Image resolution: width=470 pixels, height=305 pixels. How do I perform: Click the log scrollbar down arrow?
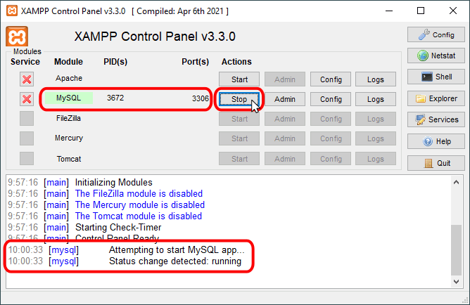456,282
